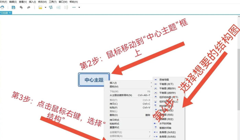Screen dimensions: 240x140
Task: Click the three-dots more icon
Action: click(74, 7)
